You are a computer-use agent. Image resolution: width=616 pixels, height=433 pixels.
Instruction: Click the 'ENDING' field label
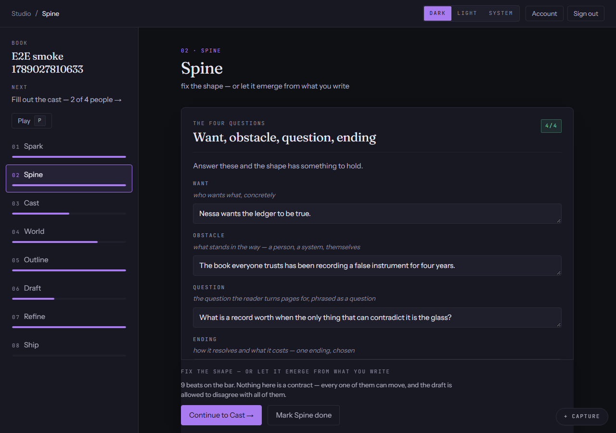pos(205,339)
